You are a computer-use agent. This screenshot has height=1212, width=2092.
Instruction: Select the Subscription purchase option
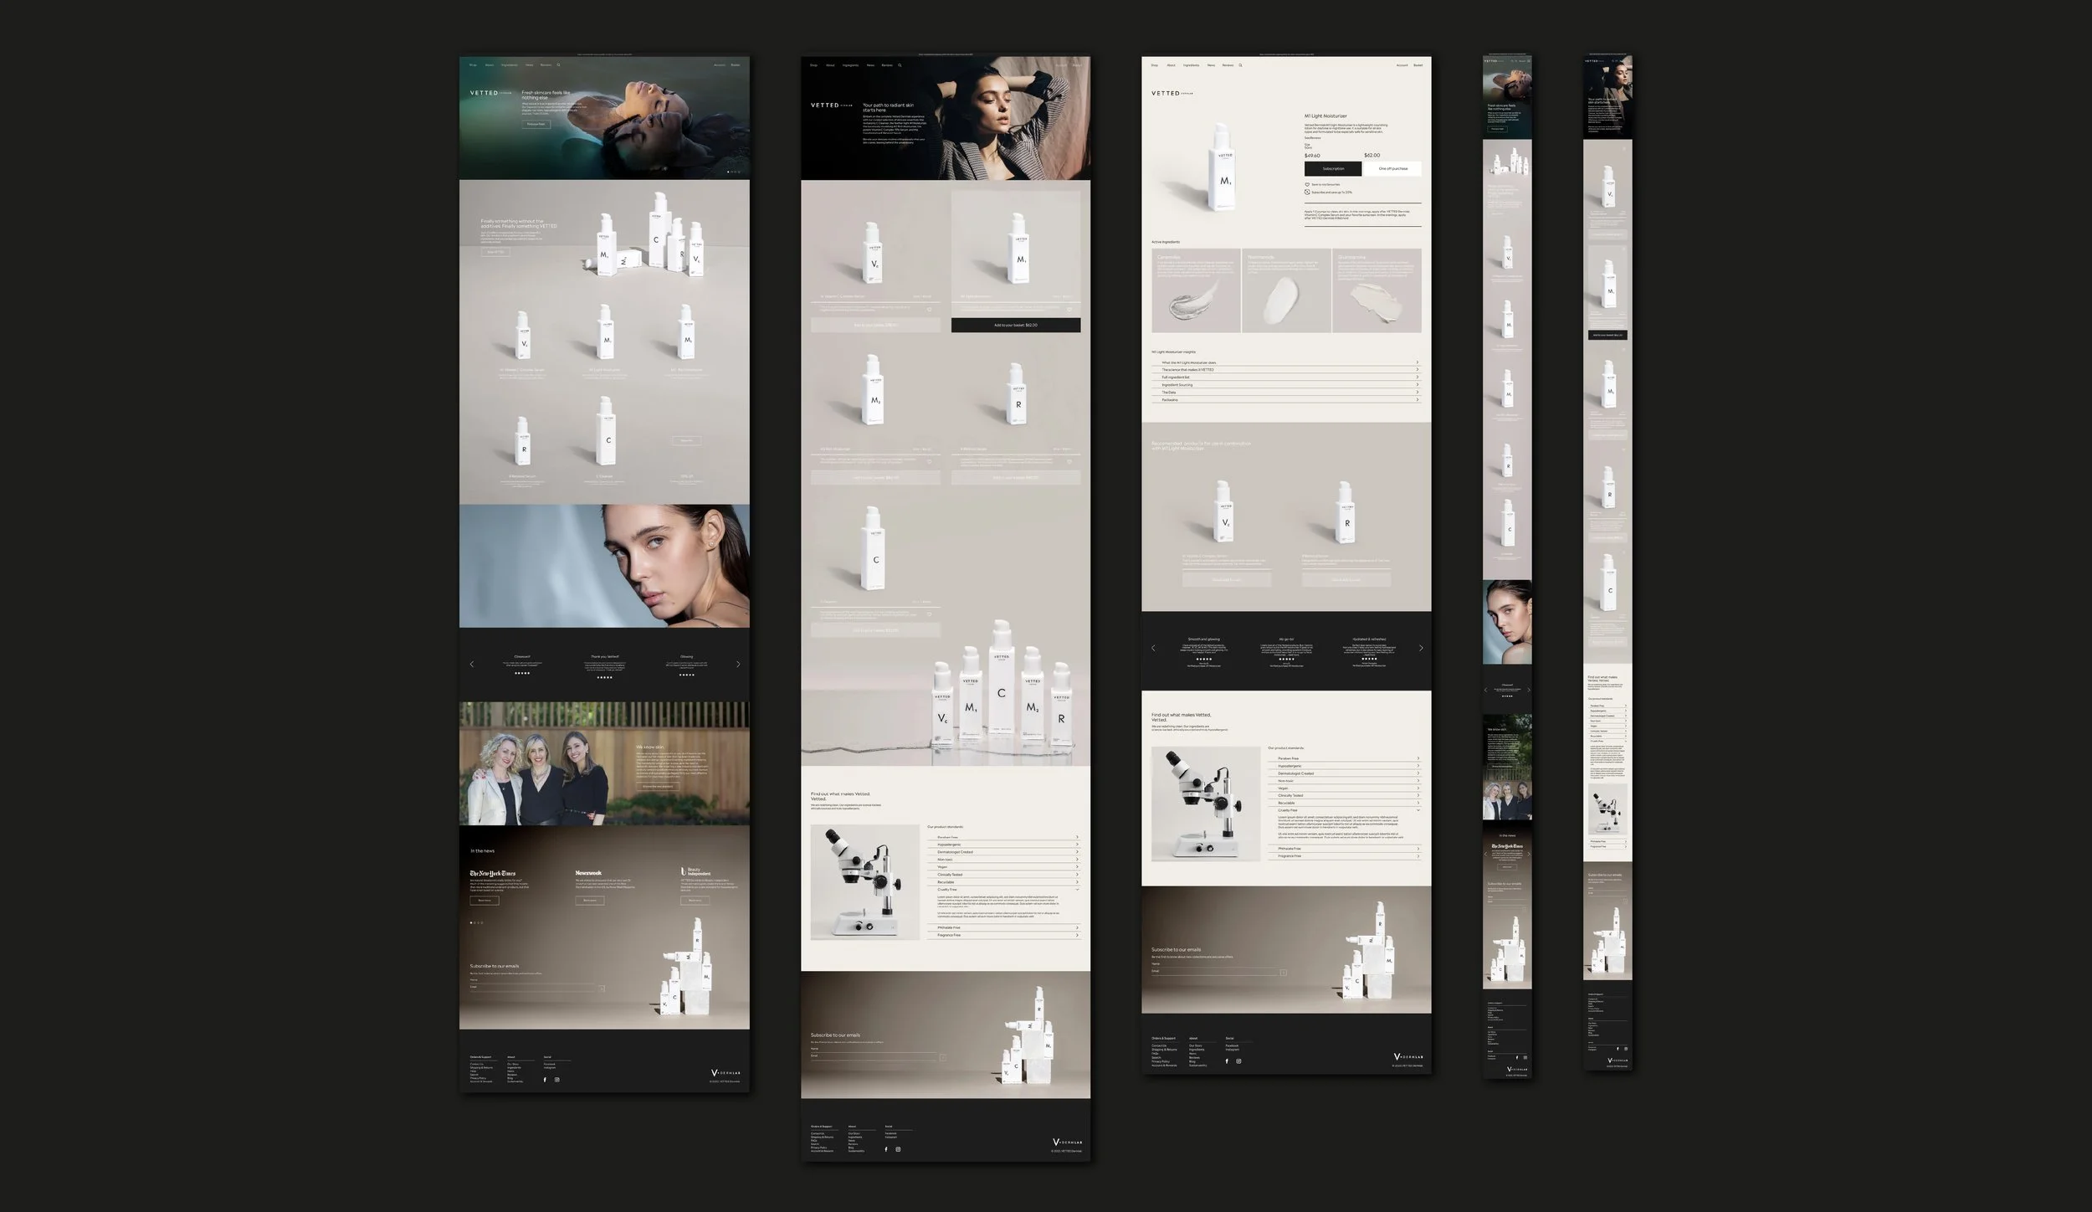click(x=1333, y=169)
